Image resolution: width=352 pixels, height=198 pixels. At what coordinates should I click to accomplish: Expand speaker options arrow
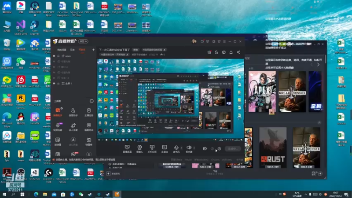pyautogui.click(x=194, y=148)
